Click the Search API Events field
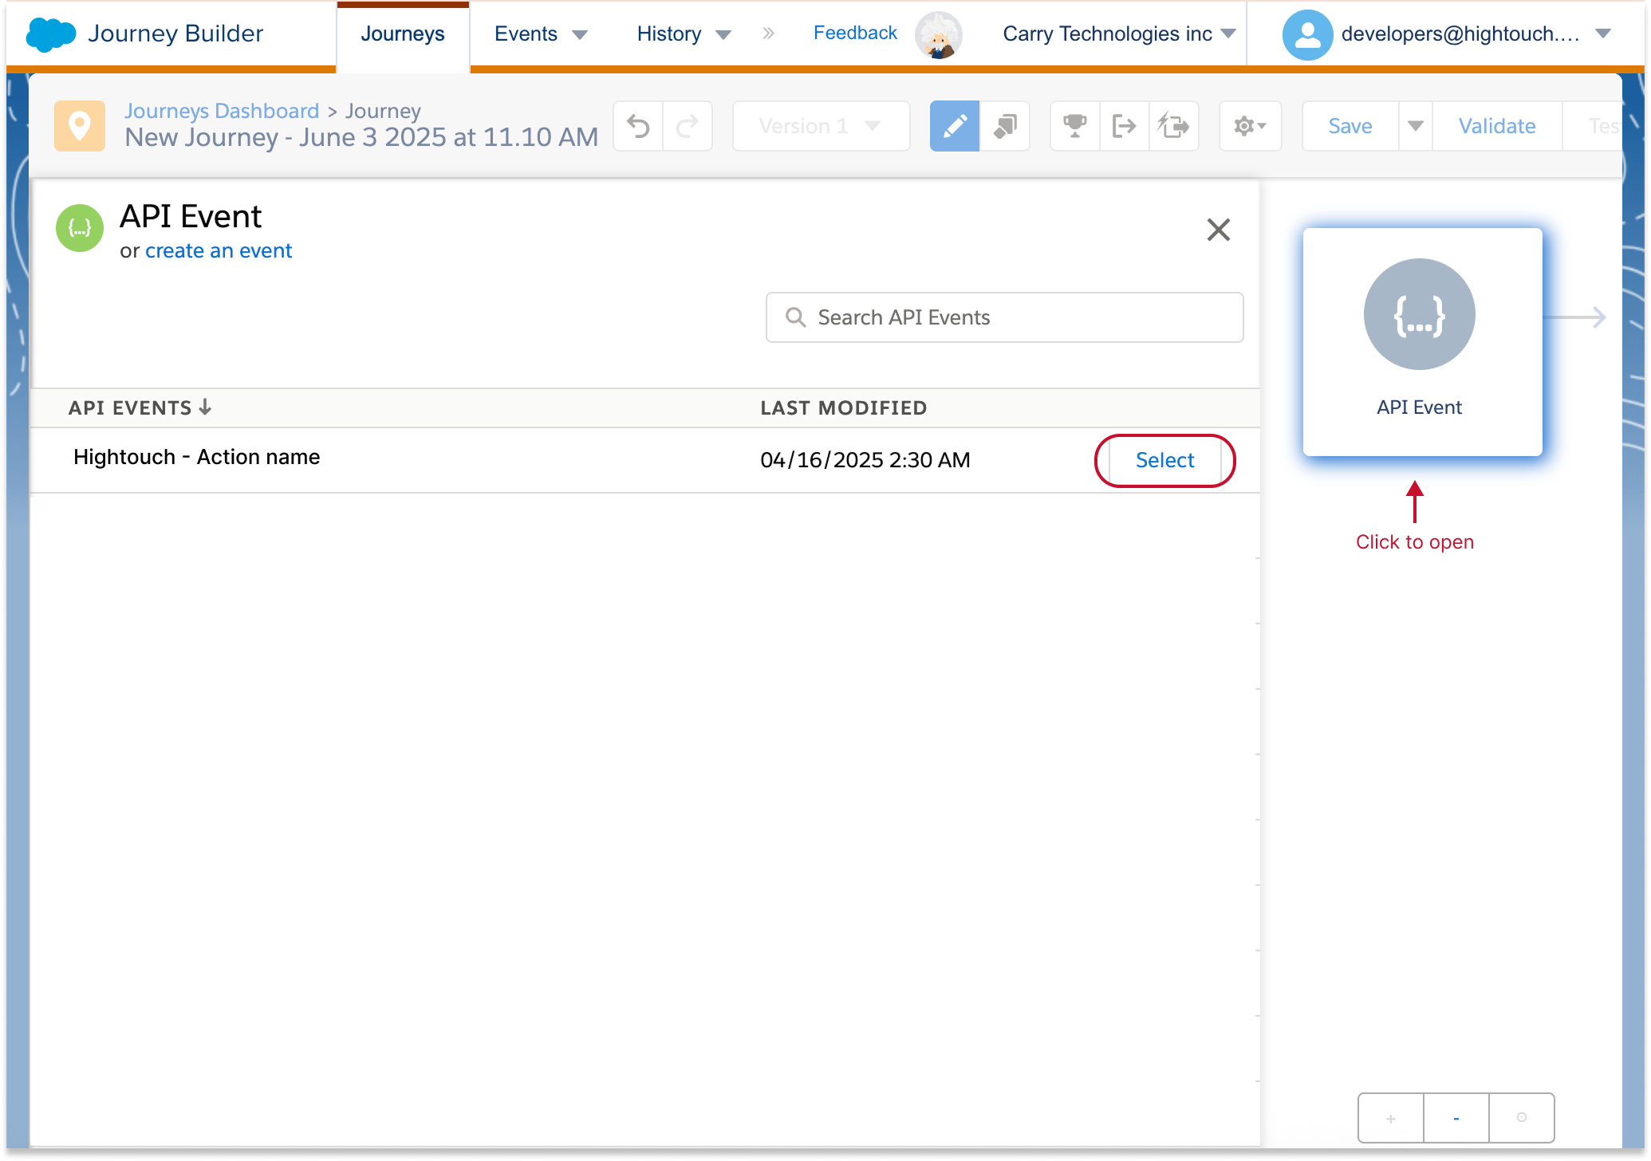 coord(1004,317)
